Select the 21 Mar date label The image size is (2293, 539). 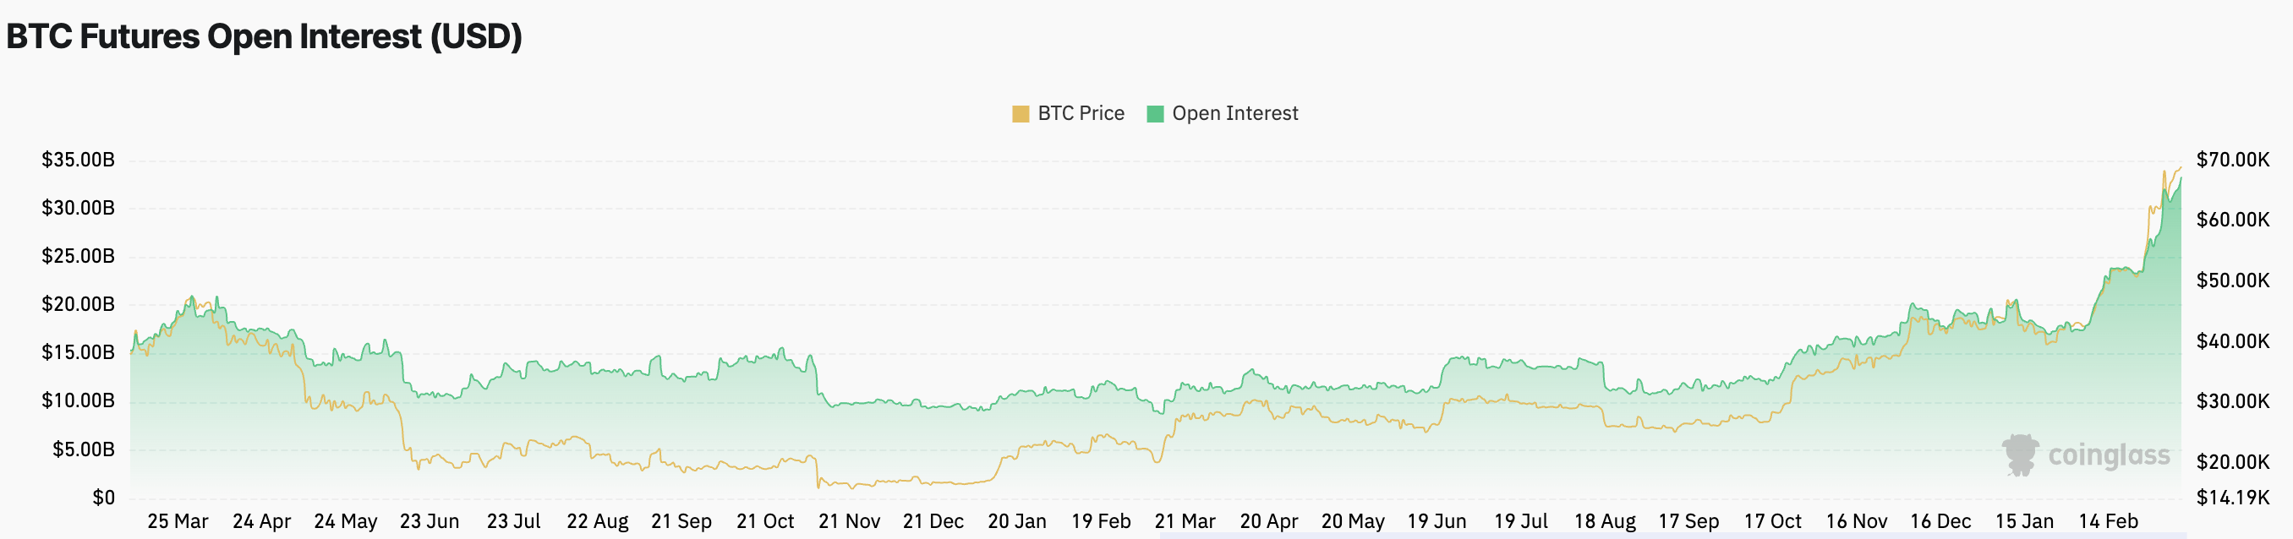(1185, 521)
